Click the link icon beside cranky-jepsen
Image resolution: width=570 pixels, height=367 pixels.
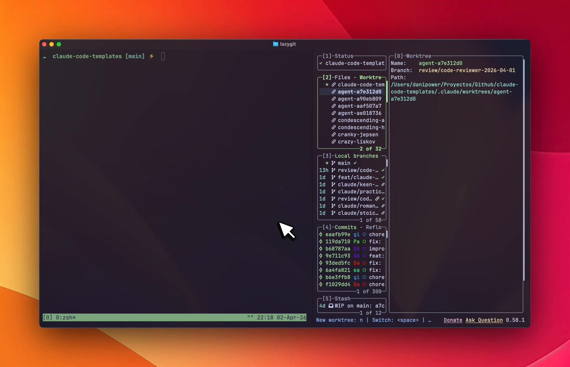[333, 134]
